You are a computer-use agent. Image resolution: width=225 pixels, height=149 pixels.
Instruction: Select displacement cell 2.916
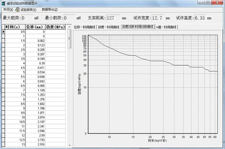35,145
